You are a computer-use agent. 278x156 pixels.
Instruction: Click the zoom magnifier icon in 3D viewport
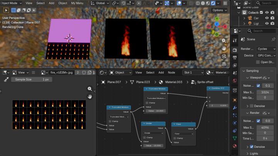point(224,40)
